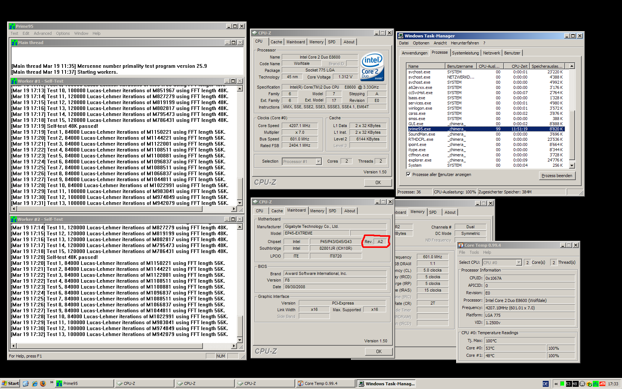Click Worker #2 horizontal scrollbar right arrow
622x389 pixels.
234,346
